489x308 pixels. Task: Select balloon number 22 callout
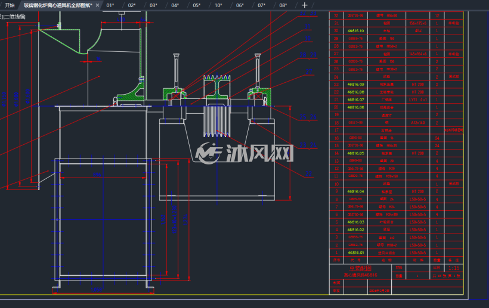coord(308,174)
